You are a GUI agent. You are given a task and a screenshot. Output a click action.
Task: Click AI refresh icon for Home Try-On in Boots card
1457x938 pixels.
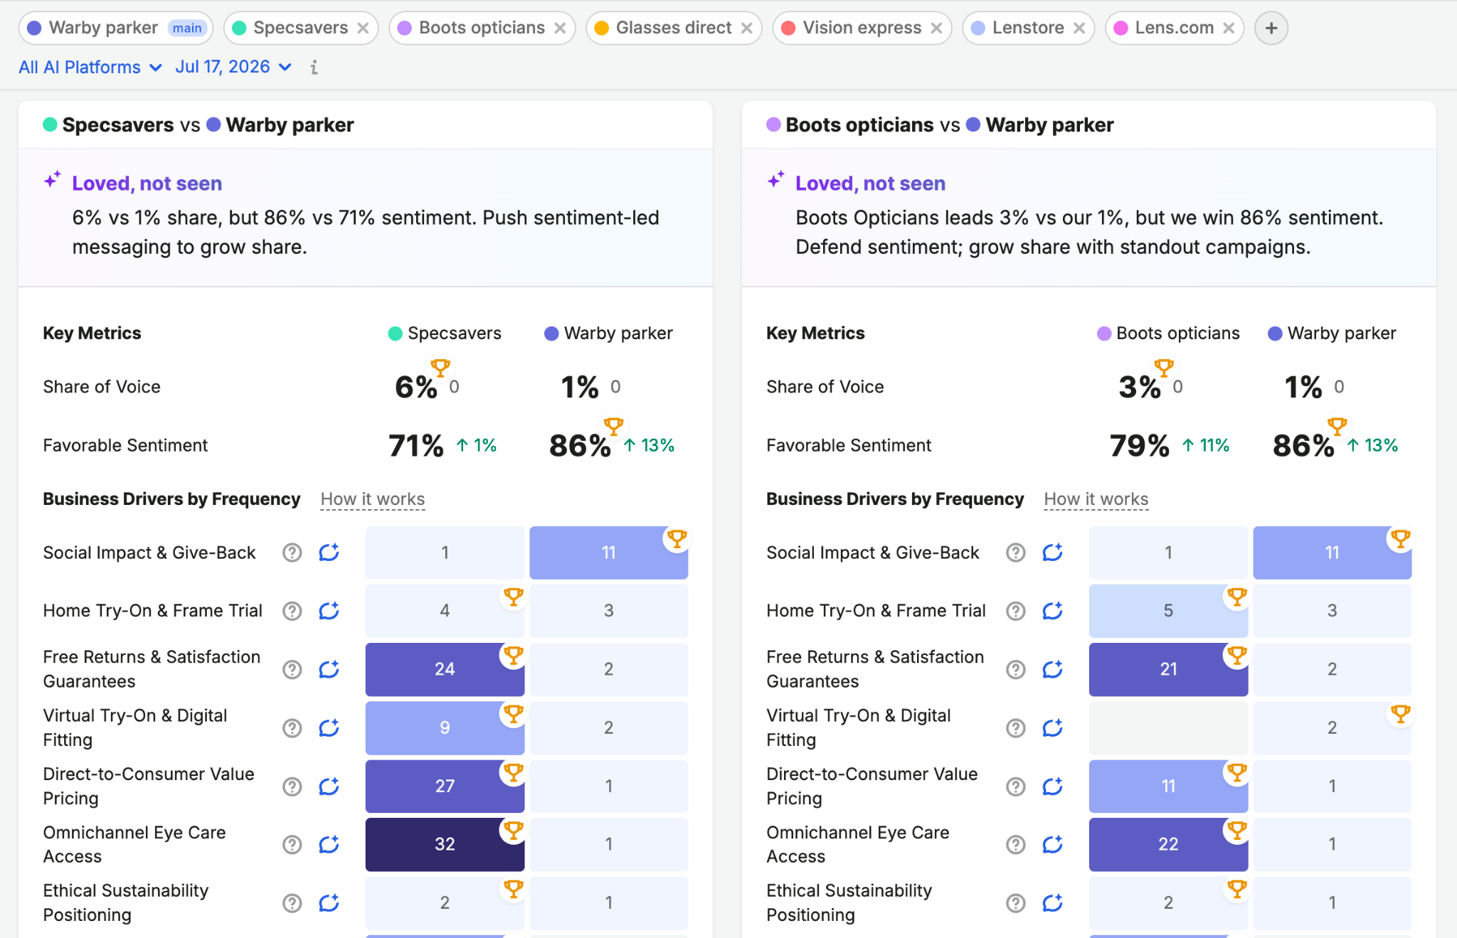pyautogui.click(x=1052, y=611)
